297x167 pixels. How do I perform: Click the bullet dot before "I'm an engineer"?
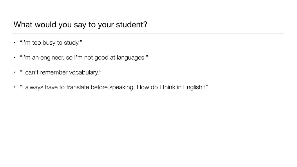pyautogui.click(x=15, y=58)
